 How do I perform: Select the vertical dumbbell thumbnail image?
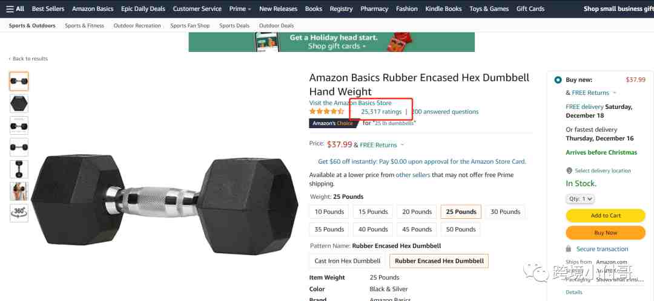pos(19,169)
